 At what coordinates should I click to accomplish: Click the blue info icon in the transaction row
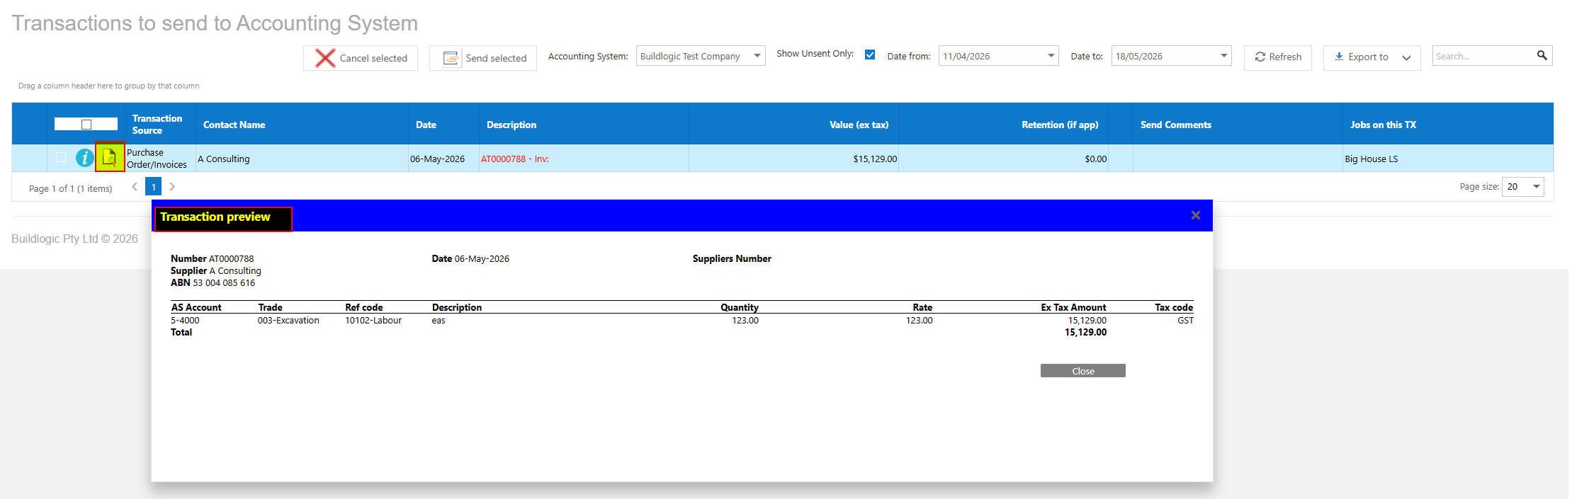pyautogui.click(x=84, y=158)
